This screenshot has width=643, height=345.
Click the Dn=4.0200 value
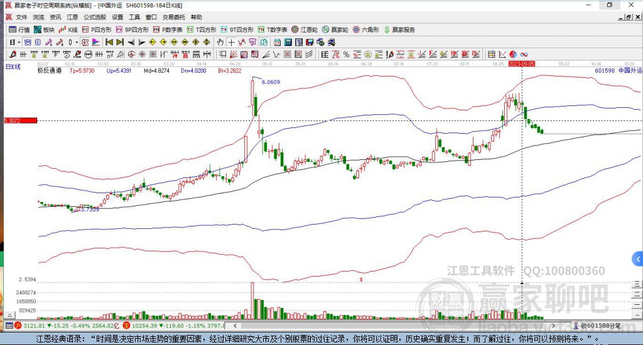193,70
